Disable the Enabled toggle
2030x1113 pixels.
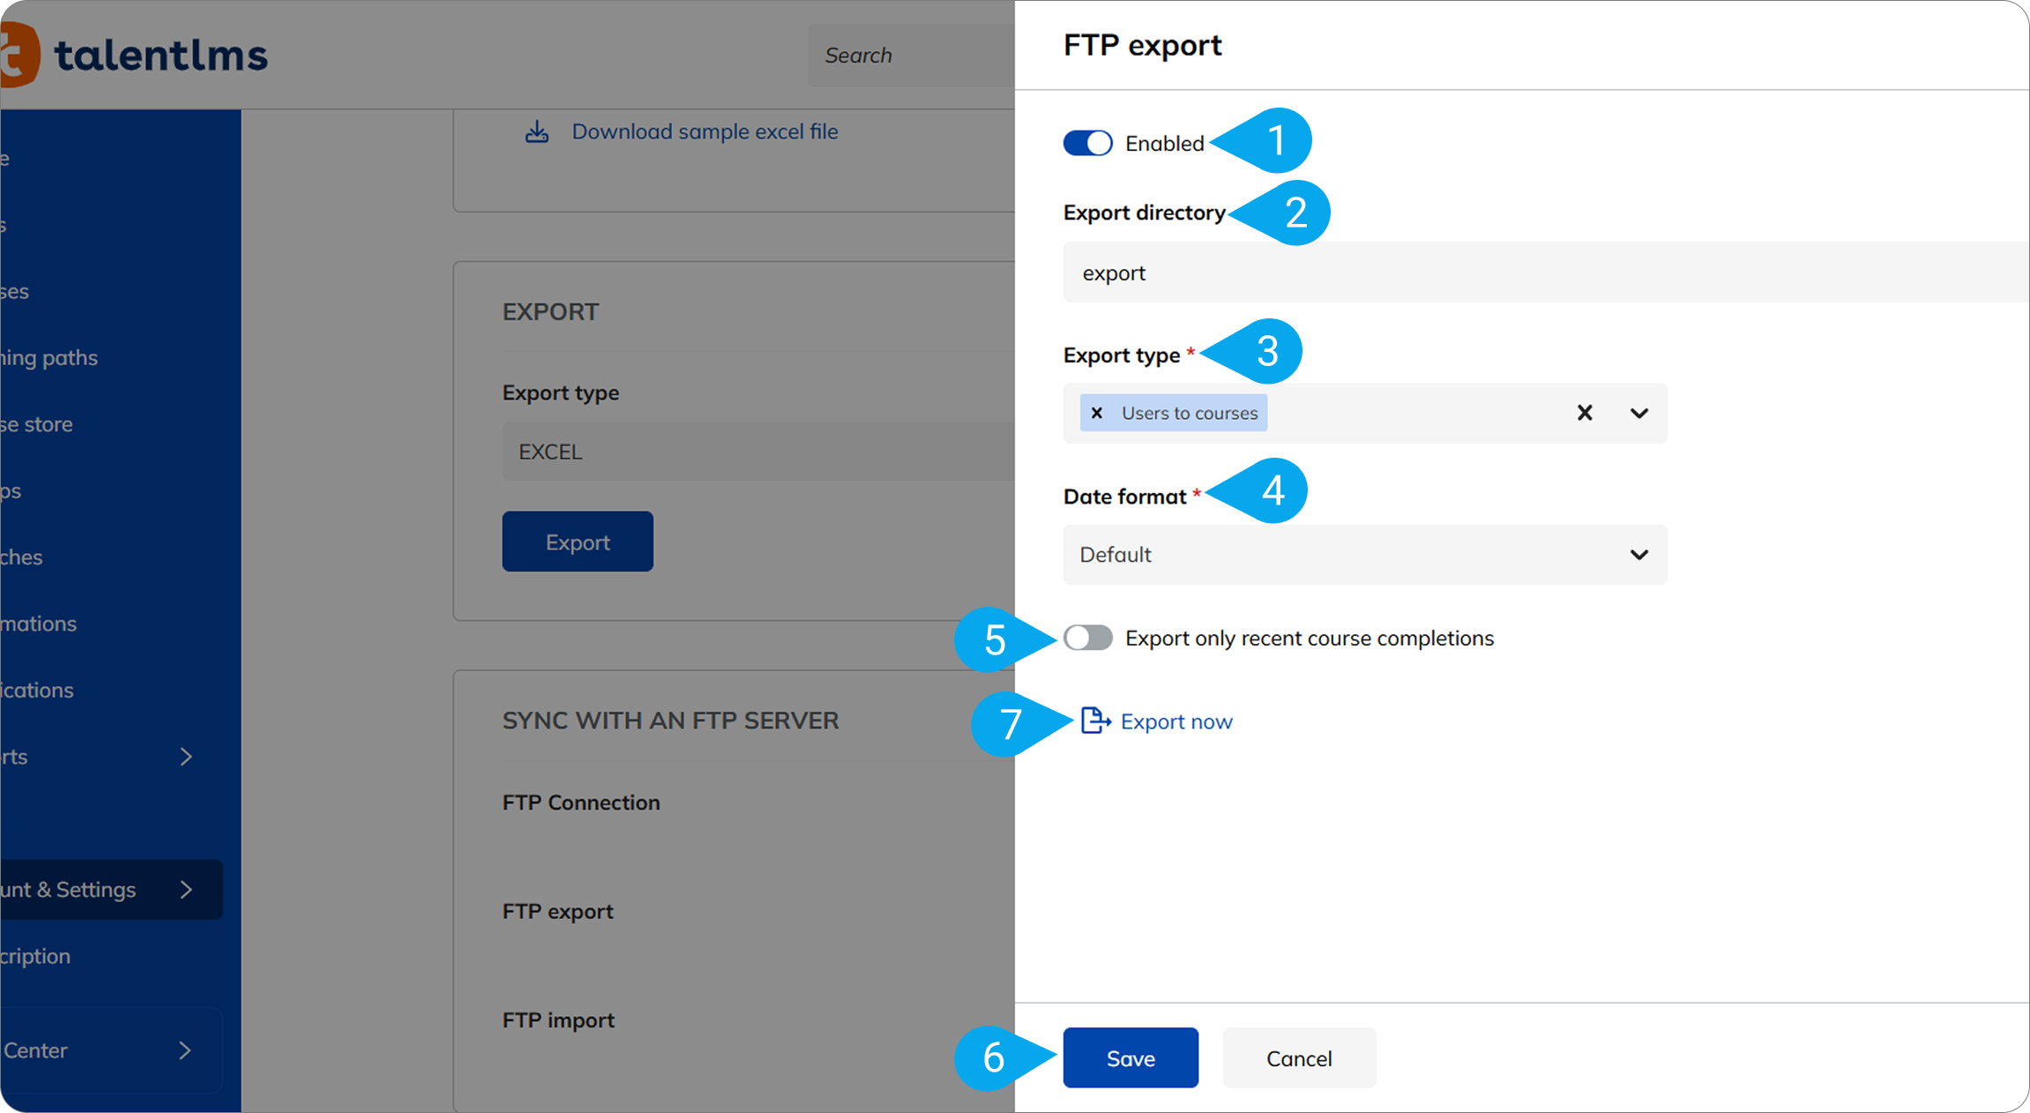1087,143
